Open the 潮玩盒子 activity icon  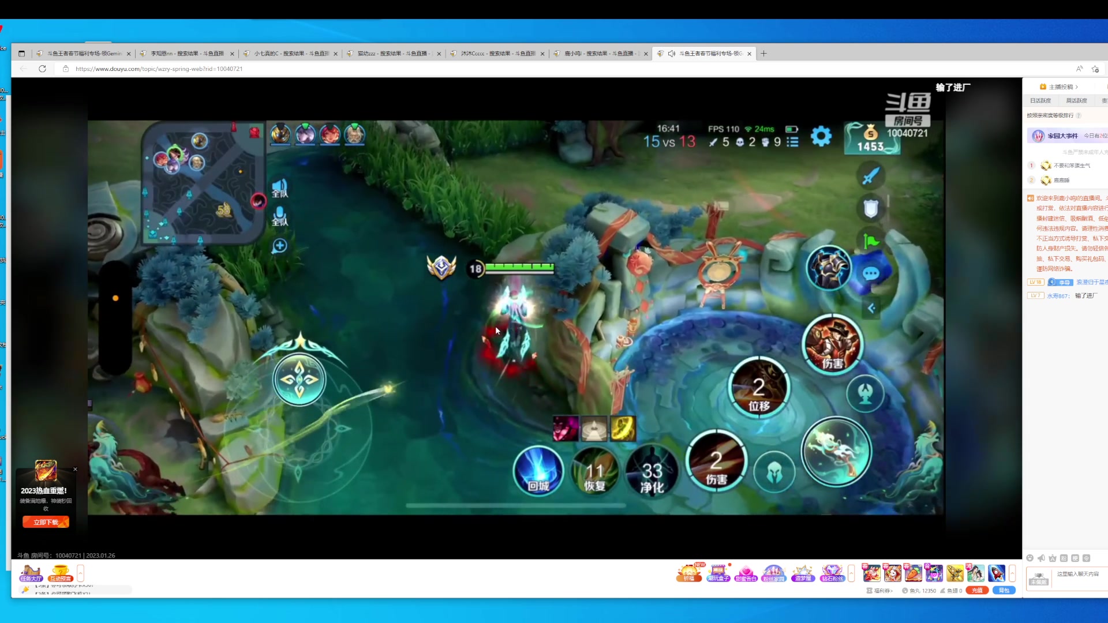[718, 573]
